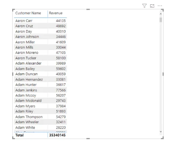Image resolution: width=179 pixels, height=151 pixels.
Task: Click the right-middle visual resize handle
Action: [x=163, y=74]
